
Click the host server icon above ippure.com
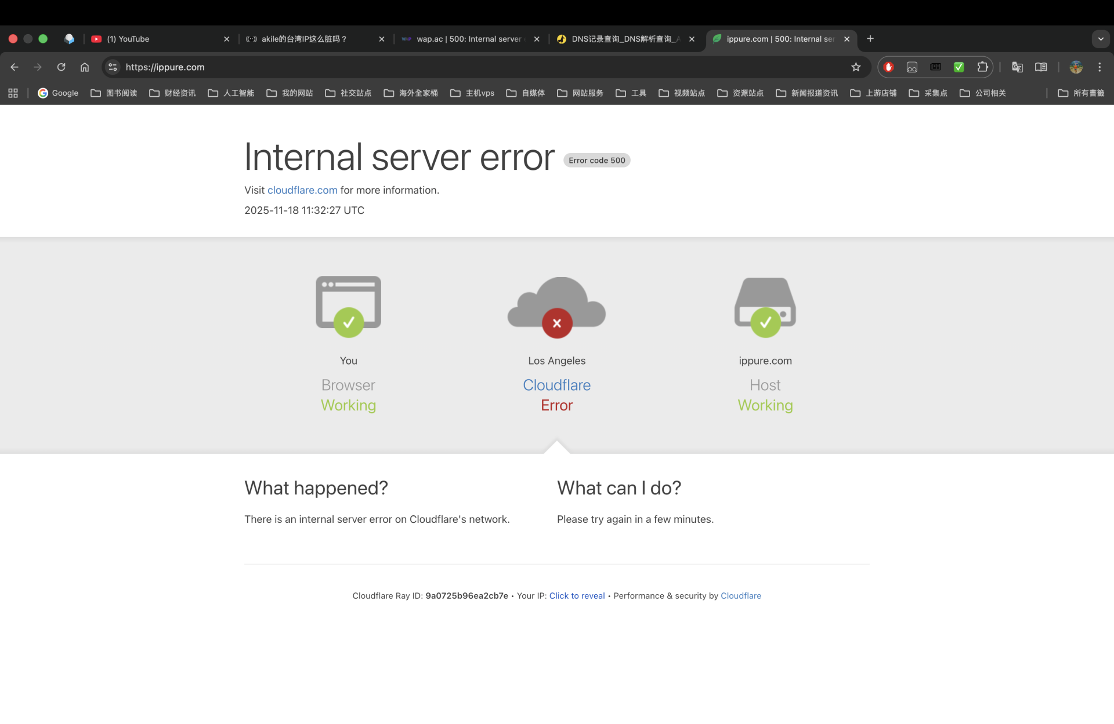click(765, 307)
